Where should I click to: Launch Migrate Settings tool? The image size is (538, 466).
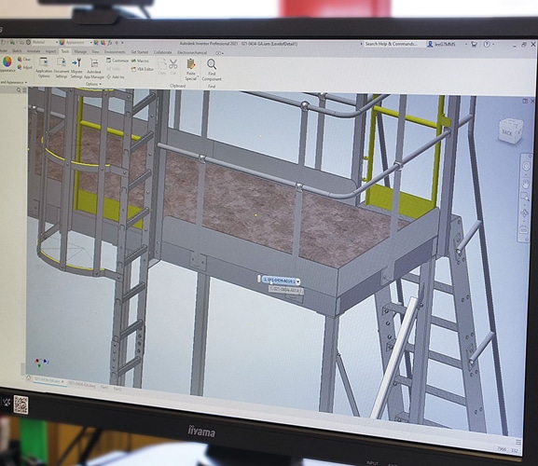click(76, 68)
